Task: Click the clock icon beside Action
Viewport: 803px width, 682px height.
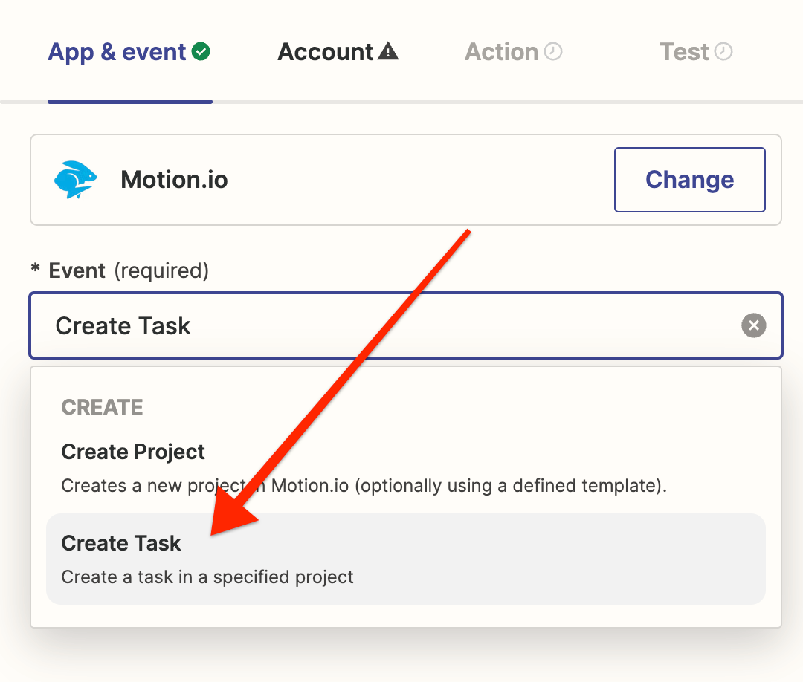Action: (553, 52)
